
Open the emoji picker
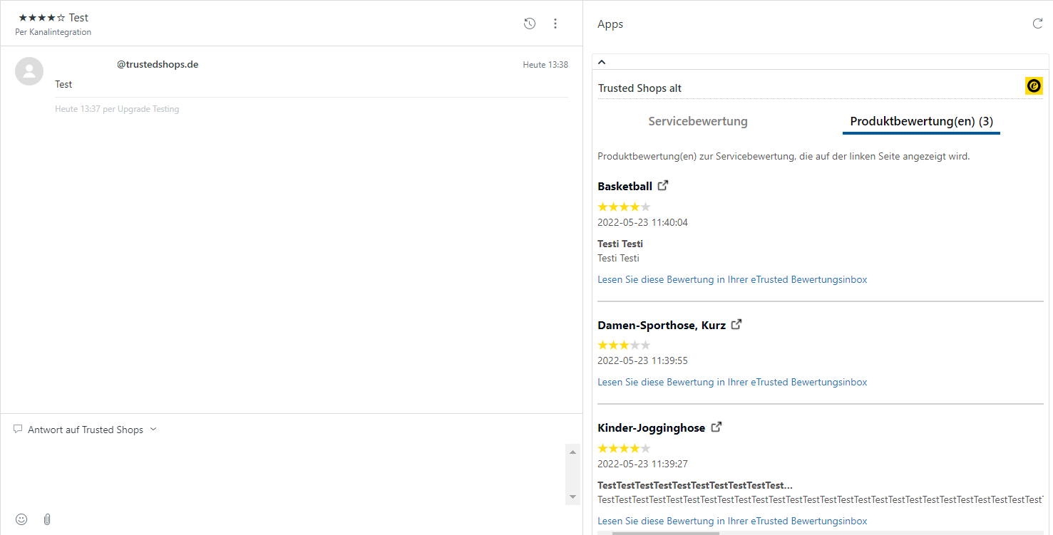point(21,519)
